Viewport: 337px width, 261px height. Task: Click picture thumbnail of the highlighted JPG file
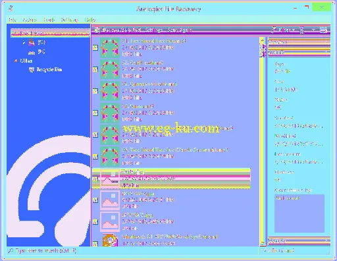(110, 179)
